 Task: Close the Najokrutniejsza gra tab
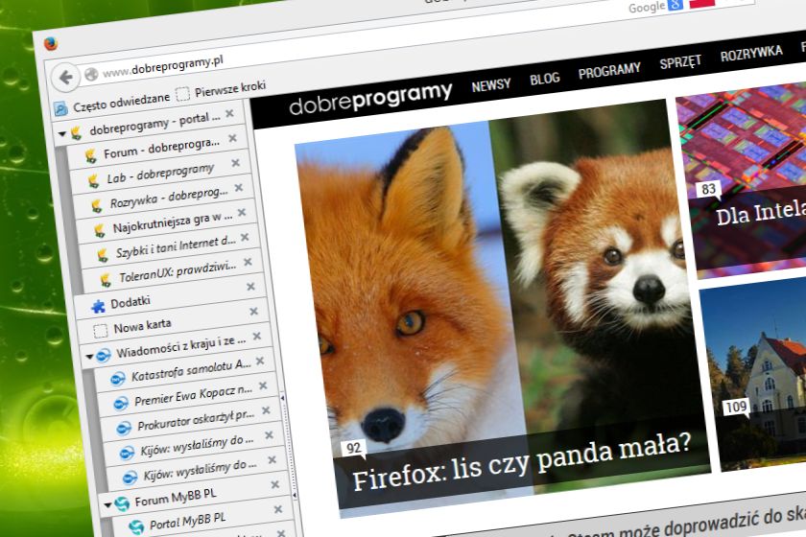point(242,212)
